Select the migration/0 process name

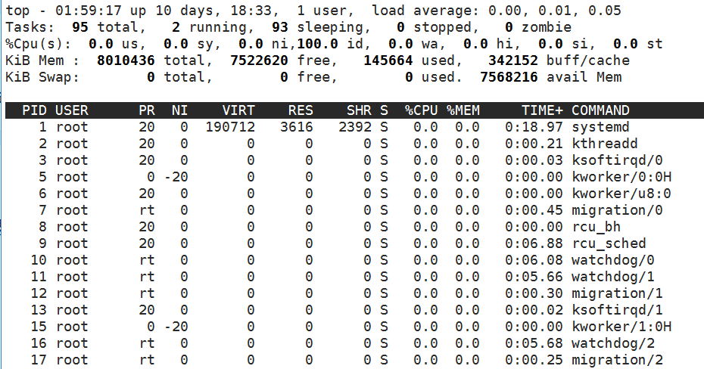[617, 210]
